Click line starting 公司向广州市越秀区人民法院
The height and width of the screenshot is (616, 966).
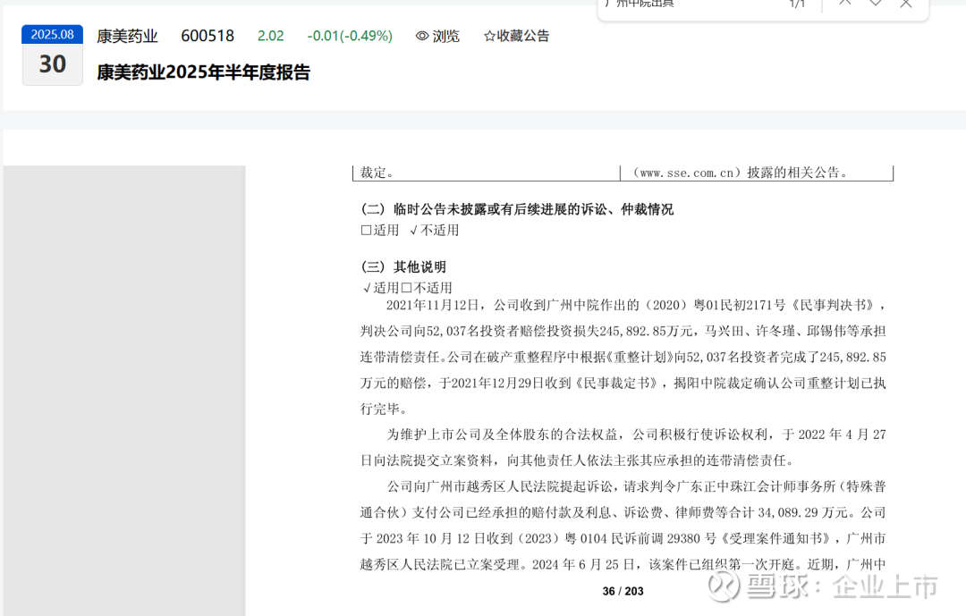(x=636, y=486)
